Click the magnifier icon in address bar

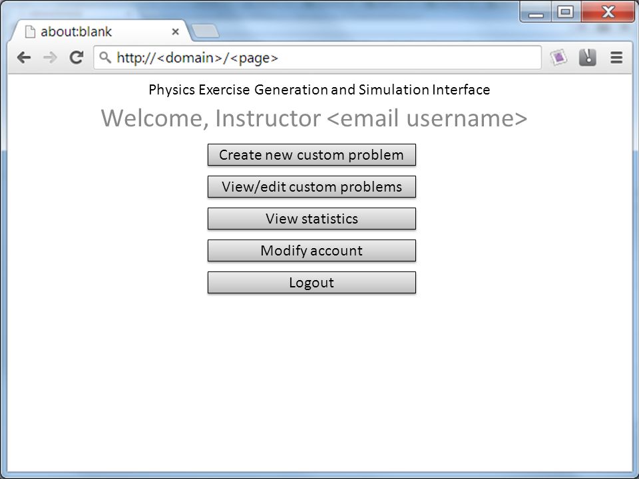pyautogui.click(x=105, y=57)
